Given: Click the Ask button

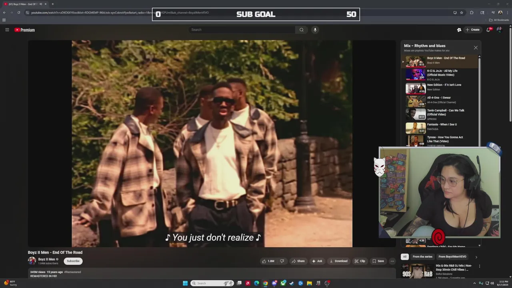Looking at the screenshot, I should (x=317, y=261).
